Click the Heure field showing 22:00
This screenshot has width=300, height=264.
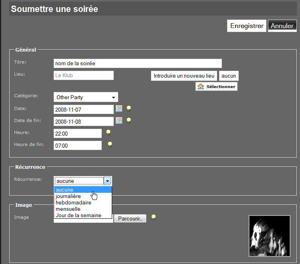coord(78,134)
